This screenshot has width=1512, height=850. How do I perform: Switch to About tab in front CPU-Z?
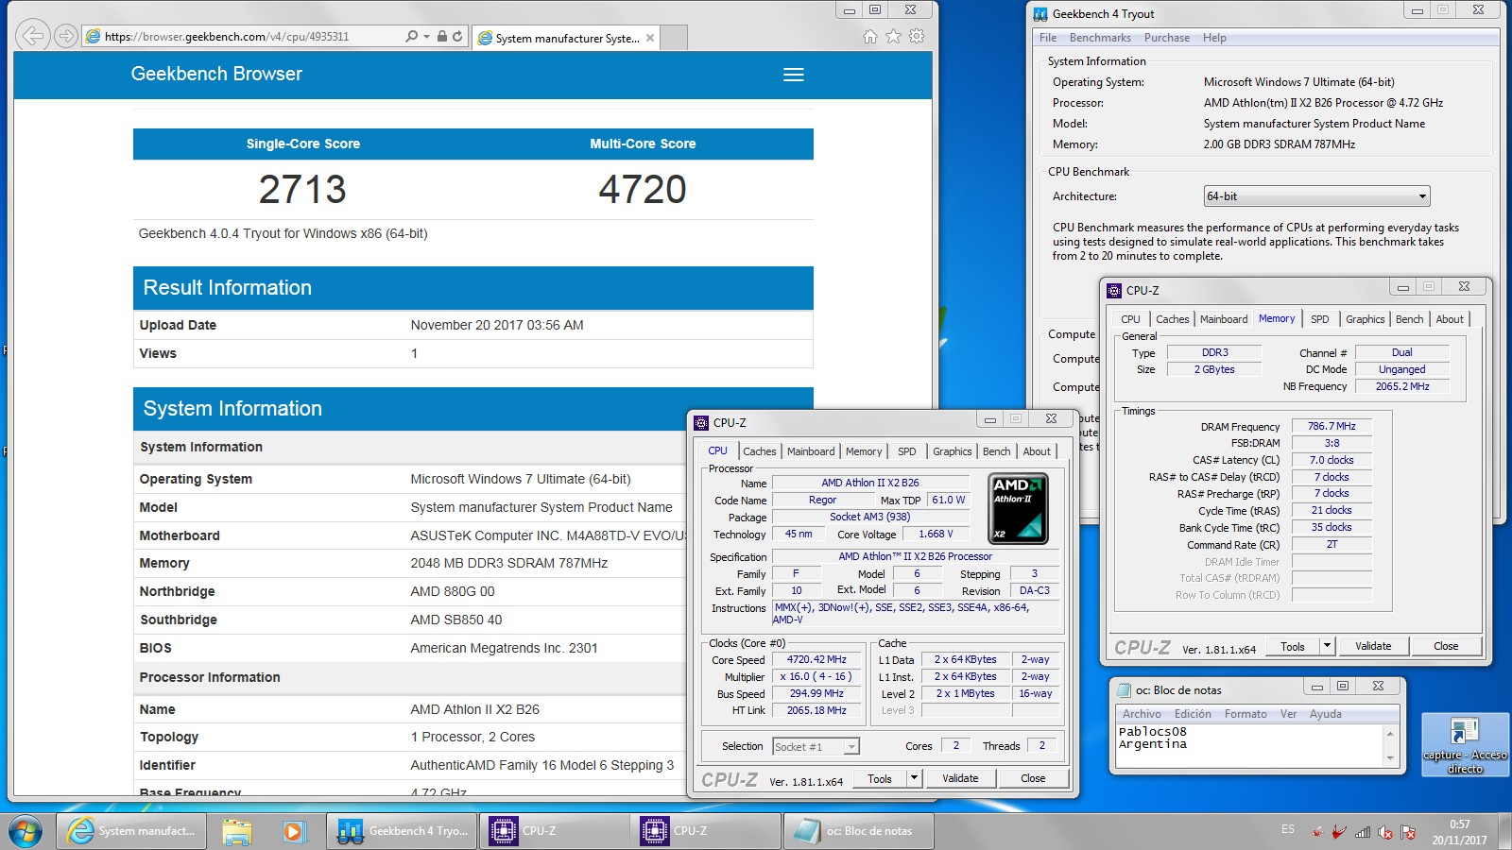(1037, 451)
